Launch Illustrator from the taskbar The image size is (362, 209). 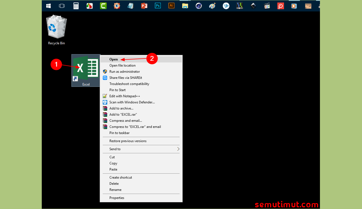pos(172,6)
